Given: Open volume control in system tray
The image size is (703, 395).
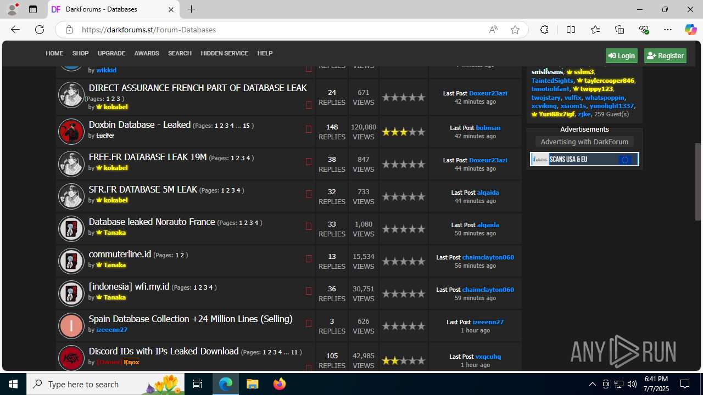Looking at the screenshot, I should pos(632,384).
